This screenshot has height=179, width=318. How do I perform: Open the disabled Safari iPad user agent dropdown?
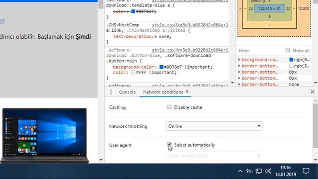tap(214, 156)
